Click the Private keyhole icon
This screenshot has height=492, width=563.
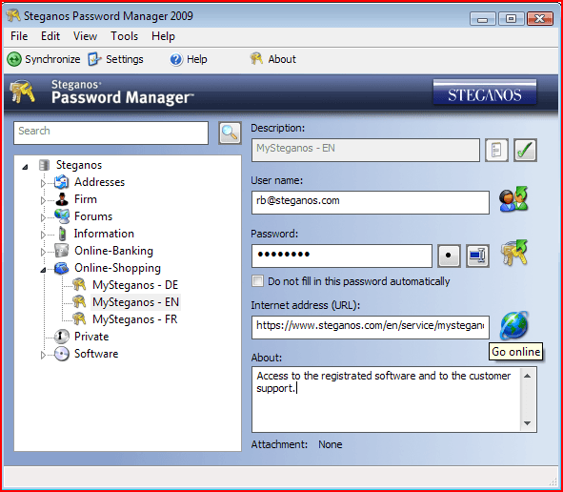(62, 337)
